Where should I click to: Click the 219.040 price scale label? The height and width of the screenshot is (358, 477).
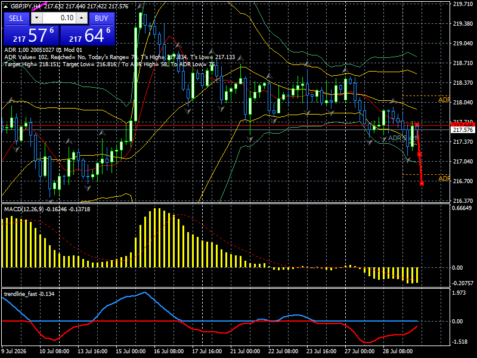click(x=463, y=44)
